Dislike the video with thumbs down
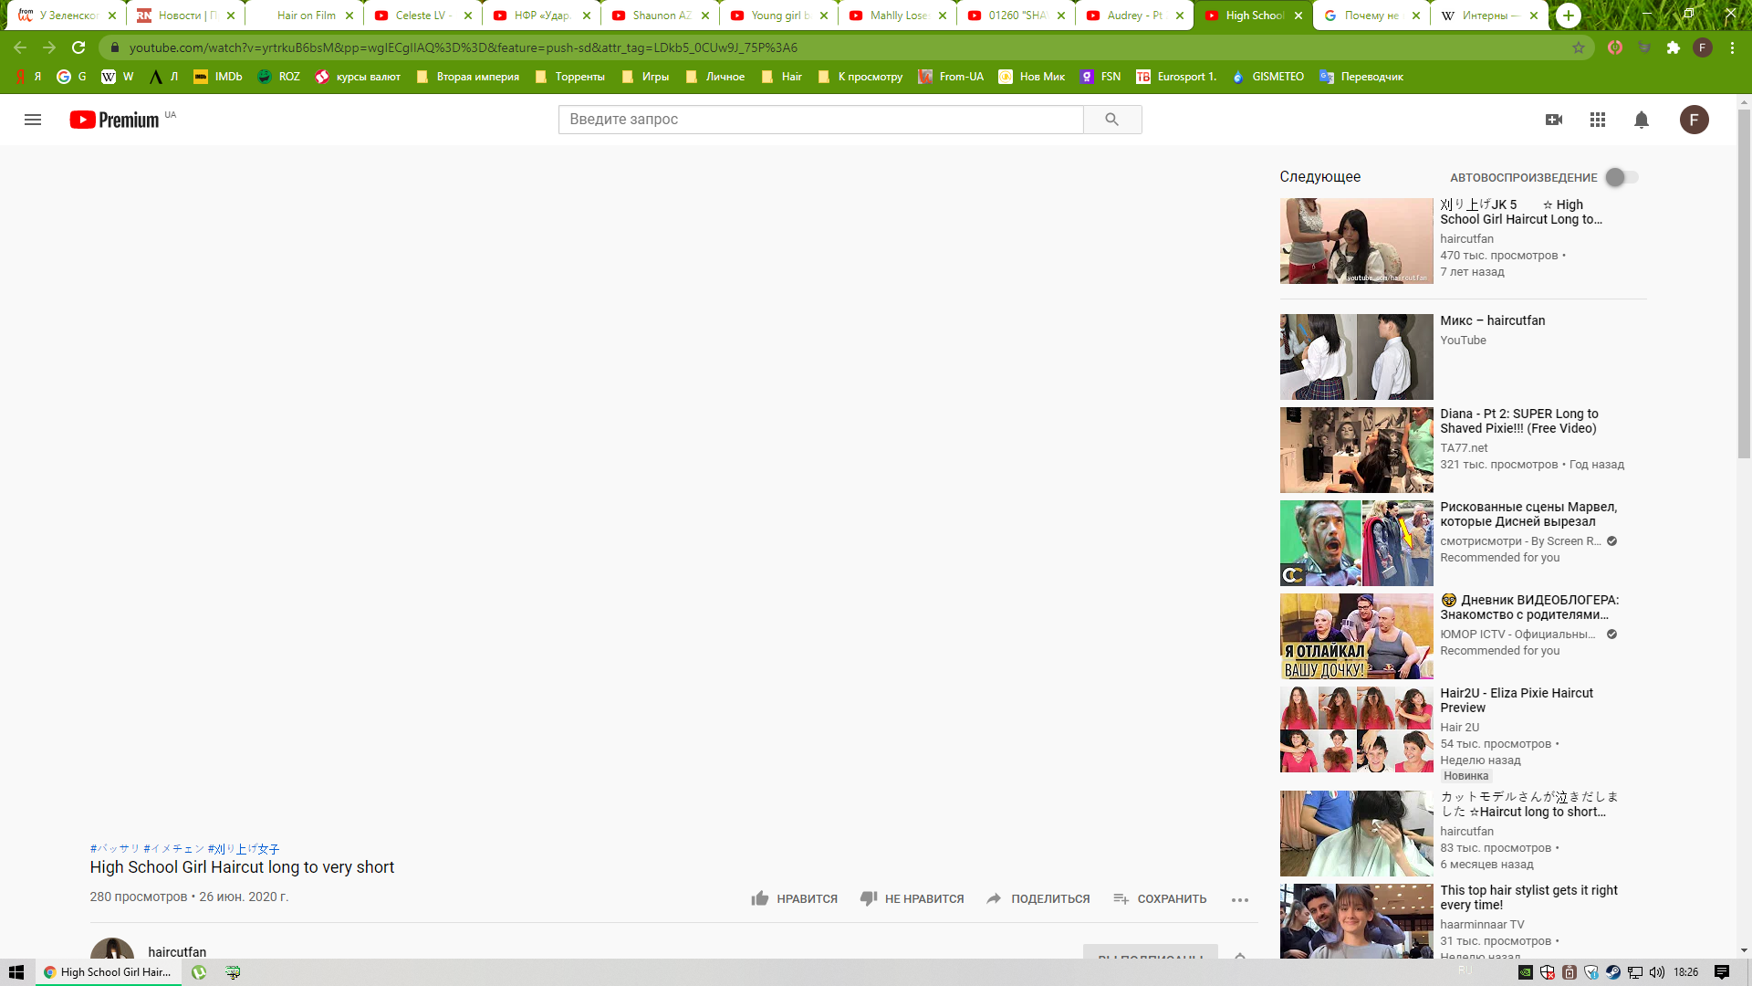1752x986 pixels. (869, 898)
